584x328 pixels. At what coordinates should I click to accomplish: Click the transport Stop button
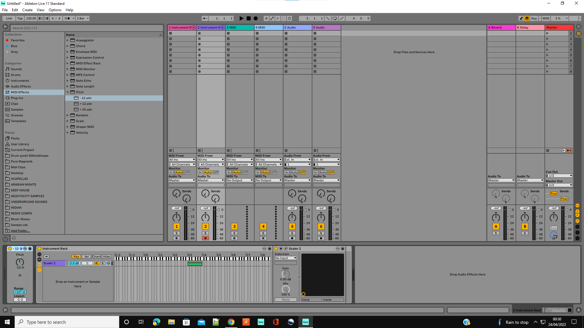(249, 19)
